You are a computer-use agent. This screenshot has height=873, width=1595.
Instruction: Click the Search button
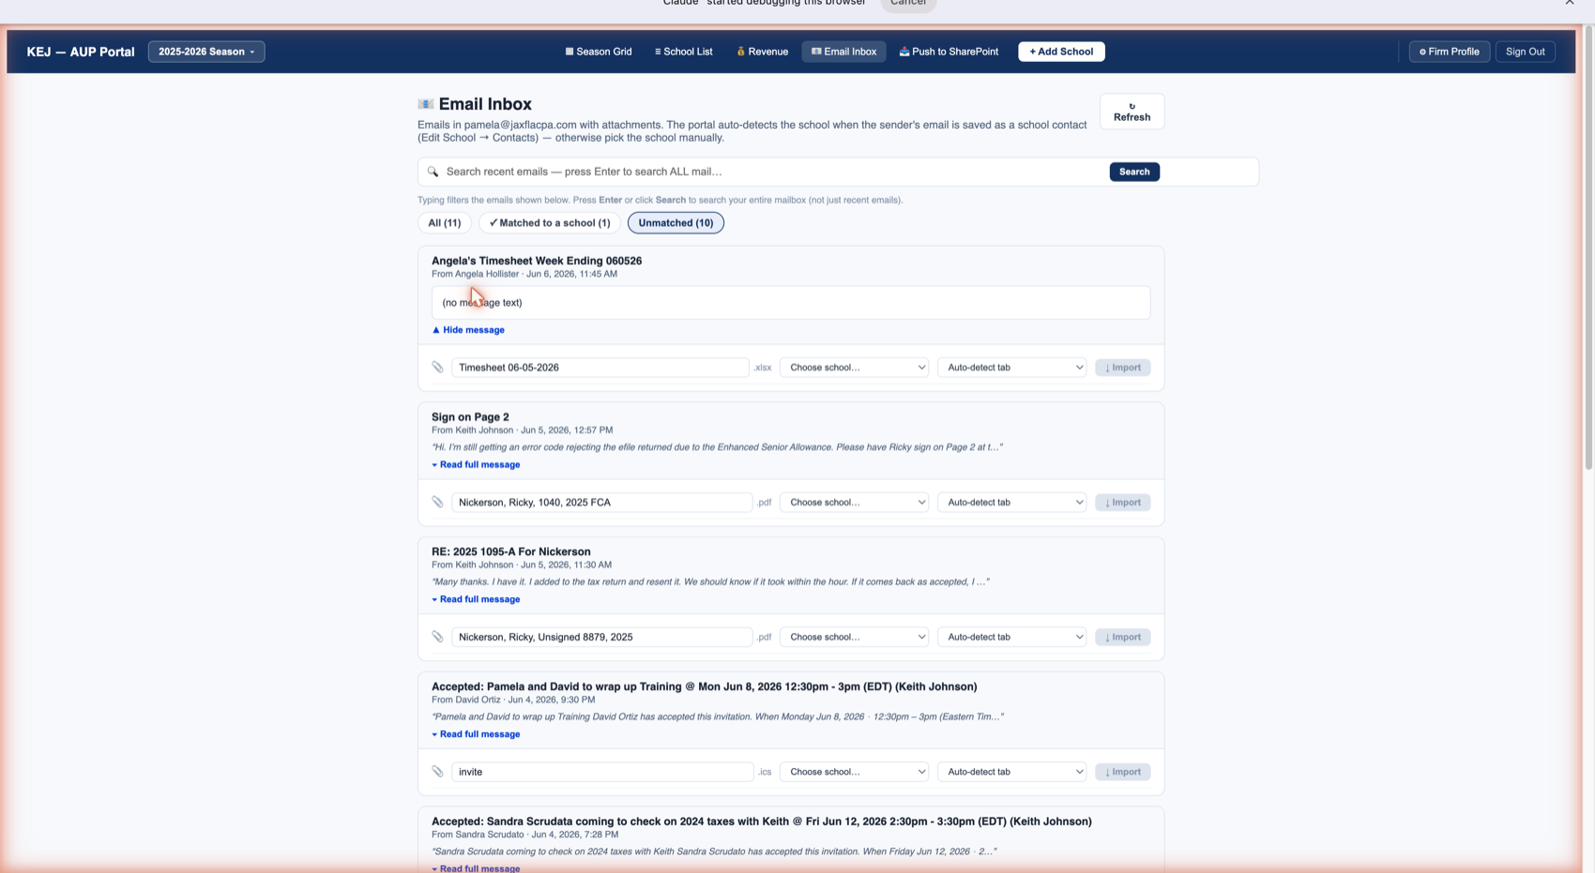[1133, 172]
